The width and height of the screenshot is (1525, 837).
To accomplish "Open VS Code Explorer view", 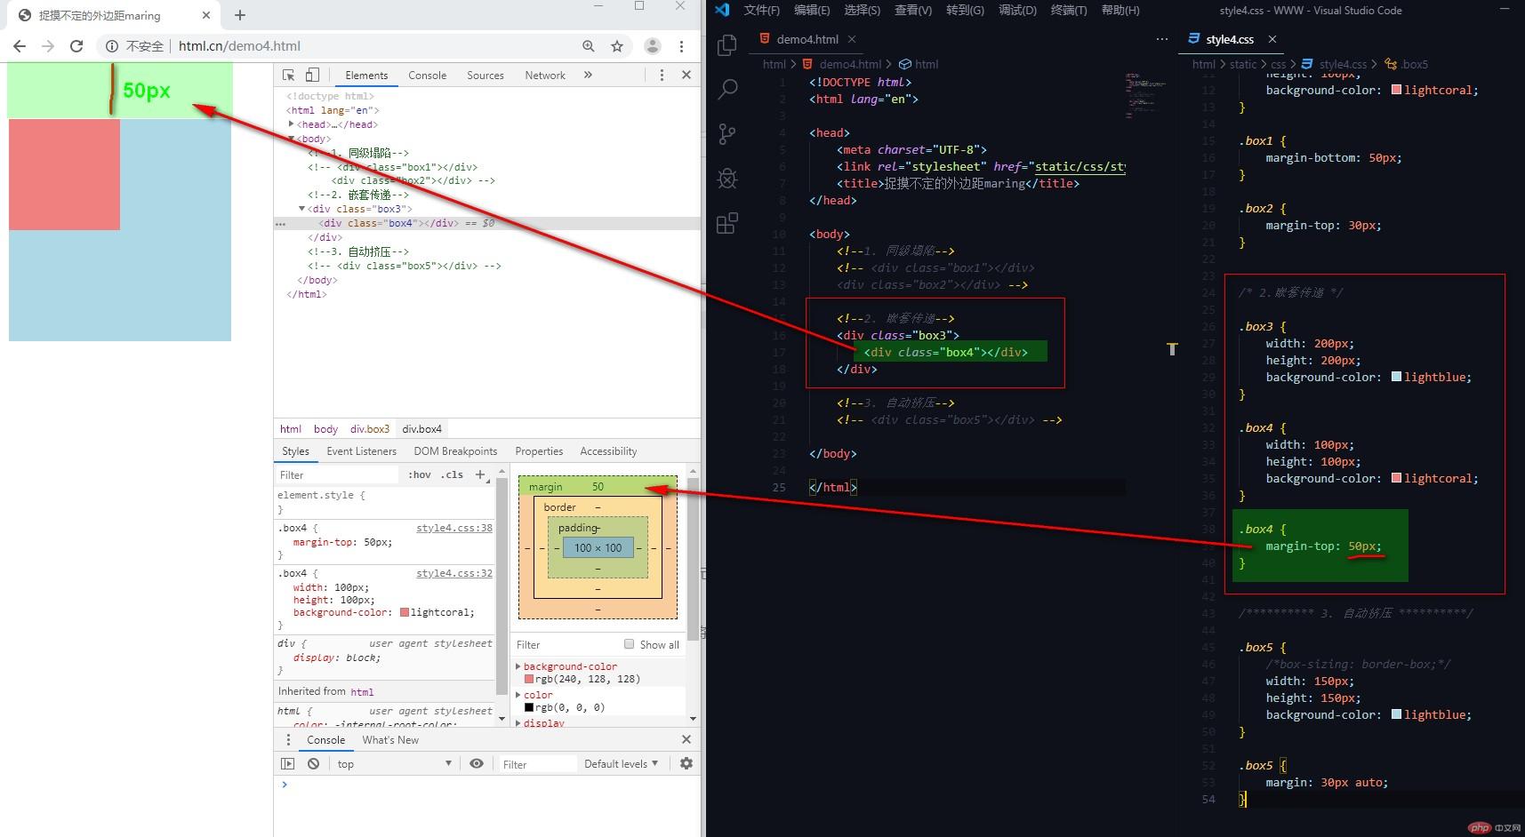I will point(727,44).
